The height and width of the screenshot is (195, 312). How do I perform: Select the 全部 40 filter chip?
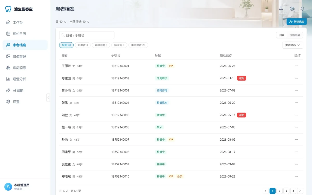click(66, 45)
